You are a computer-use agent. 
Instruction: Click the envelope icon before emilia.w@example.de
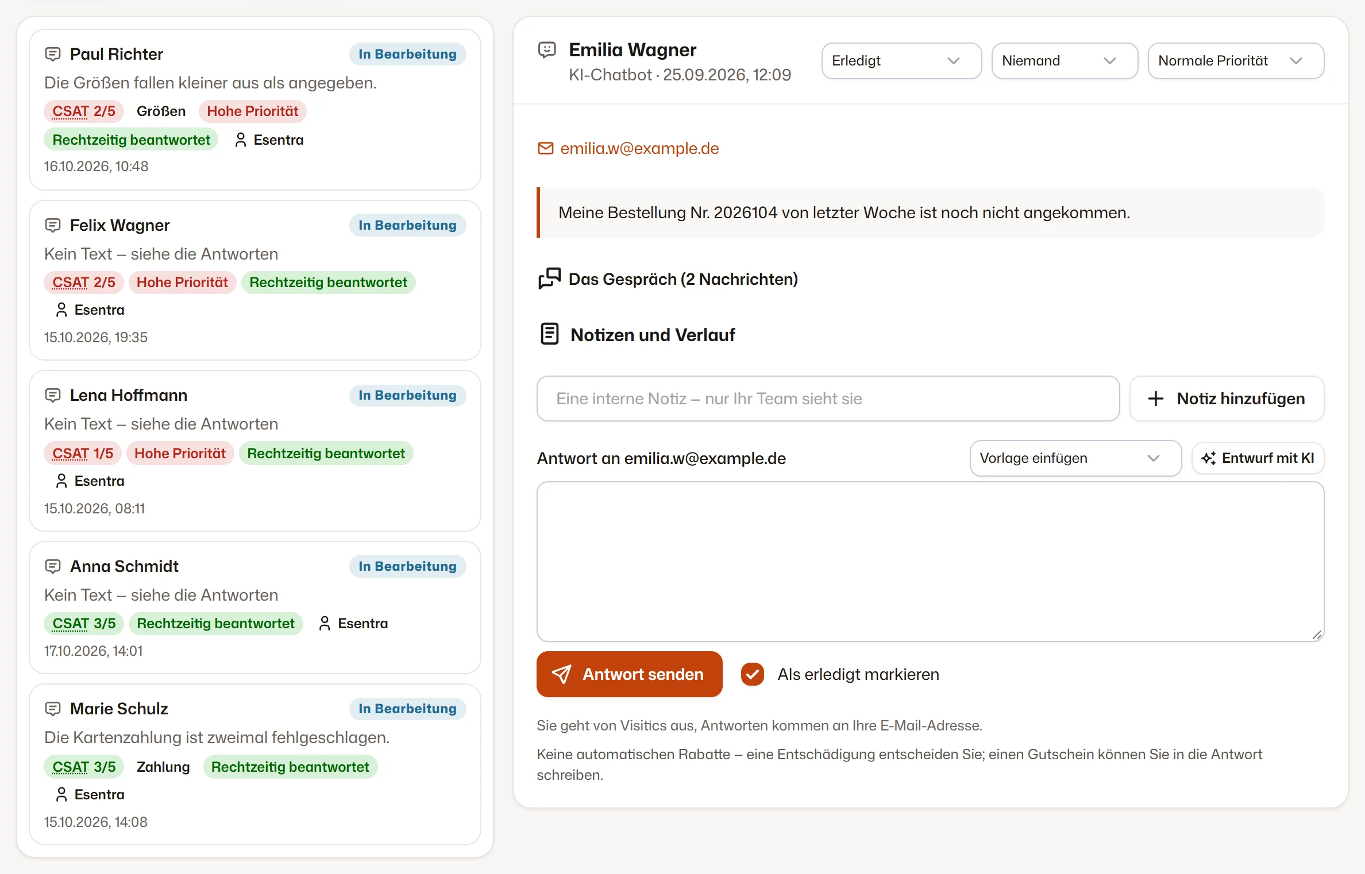(x=545, y=148)
